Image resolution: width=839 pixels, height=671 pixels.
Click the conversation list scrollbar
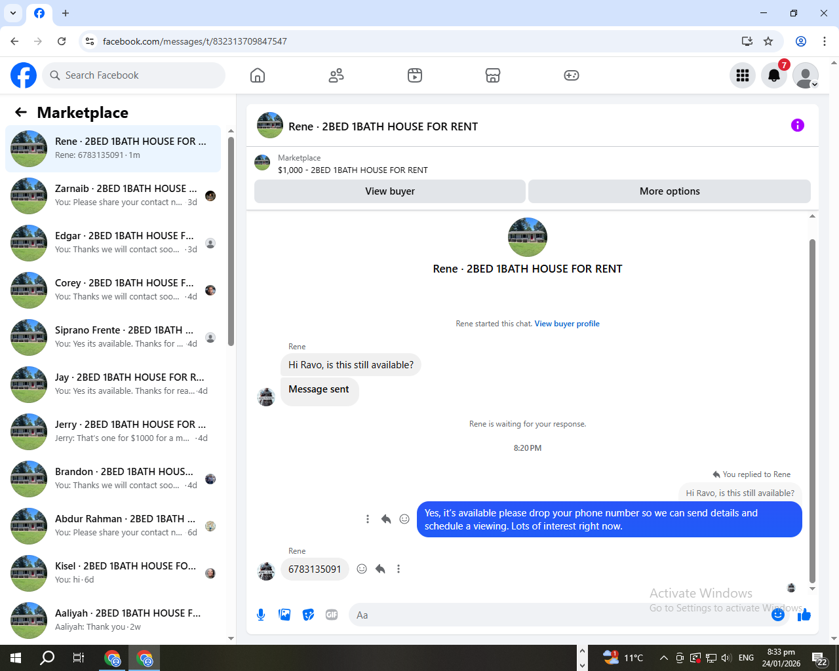(231, 241)
